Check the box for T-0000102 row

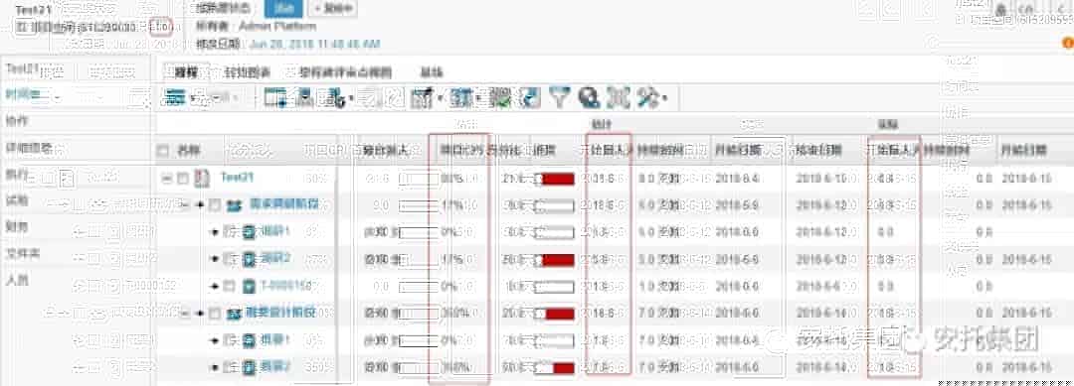[229, 286]
